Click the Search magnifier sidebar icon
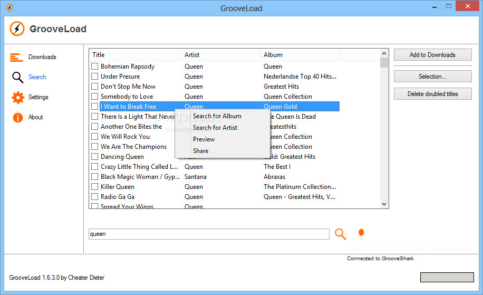 point(17,78)
